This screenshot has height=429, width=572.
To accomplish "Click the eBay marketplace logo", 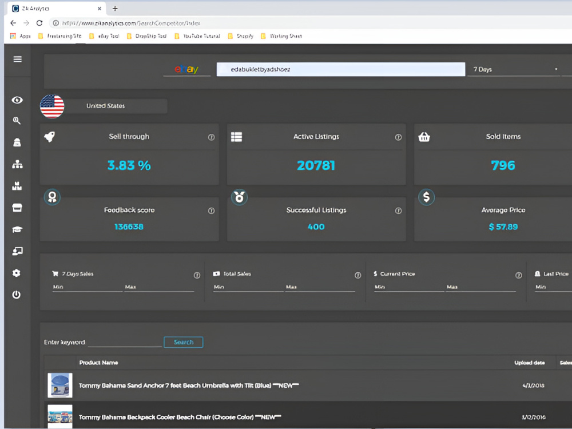I will tap(186, 69).
